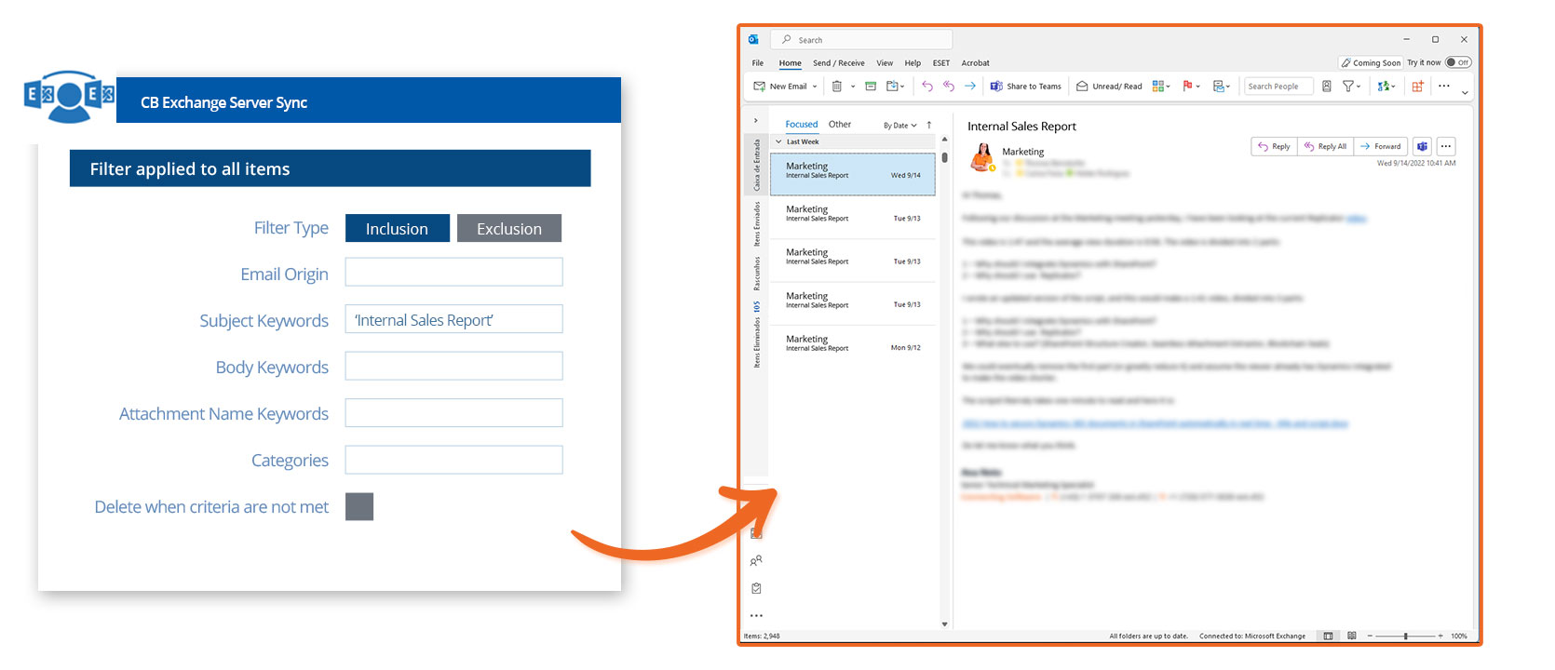Click the zoom in plus icon

(1440, 636)
